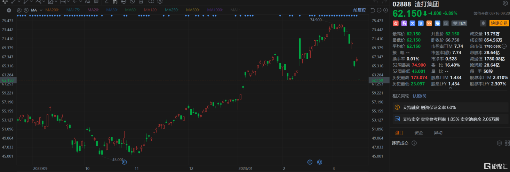The width and height of the screenshot is (510, 172).
Task: Click the green MA60 legend label
Action: tap(131, 10)
